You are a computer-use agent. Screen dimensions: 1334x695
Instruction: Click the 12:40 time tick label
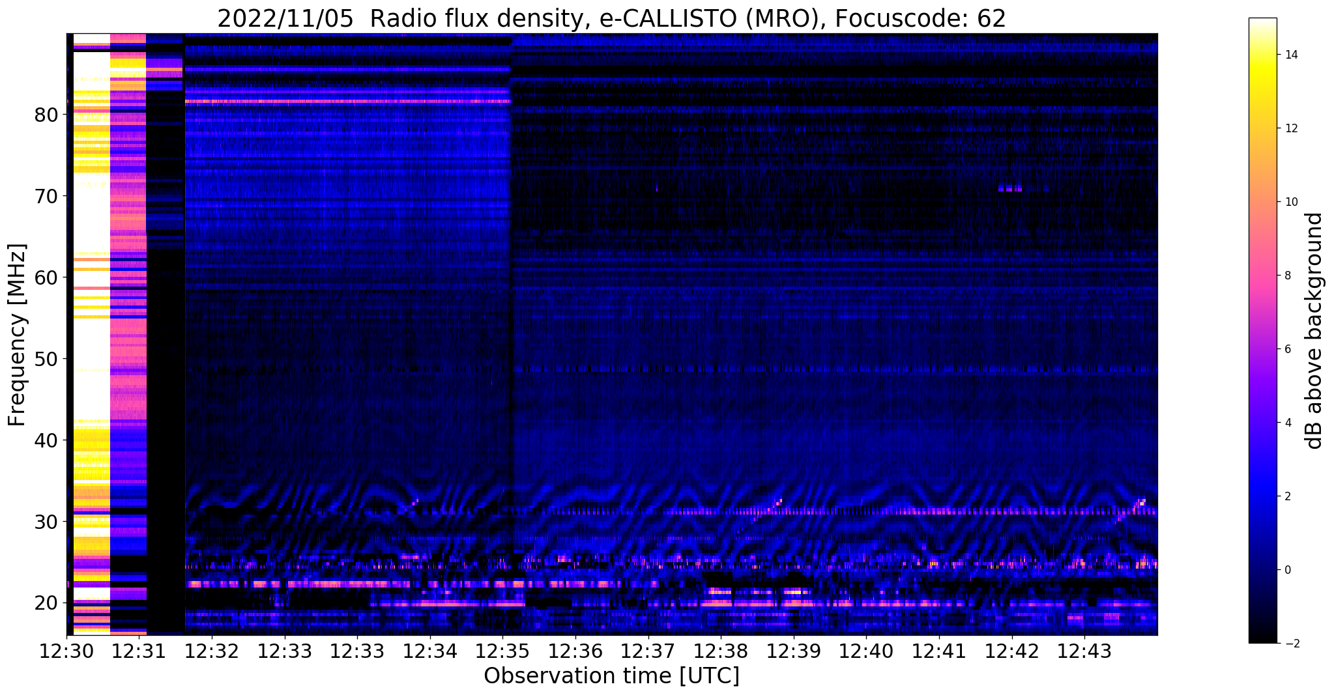tap(866, 651)
